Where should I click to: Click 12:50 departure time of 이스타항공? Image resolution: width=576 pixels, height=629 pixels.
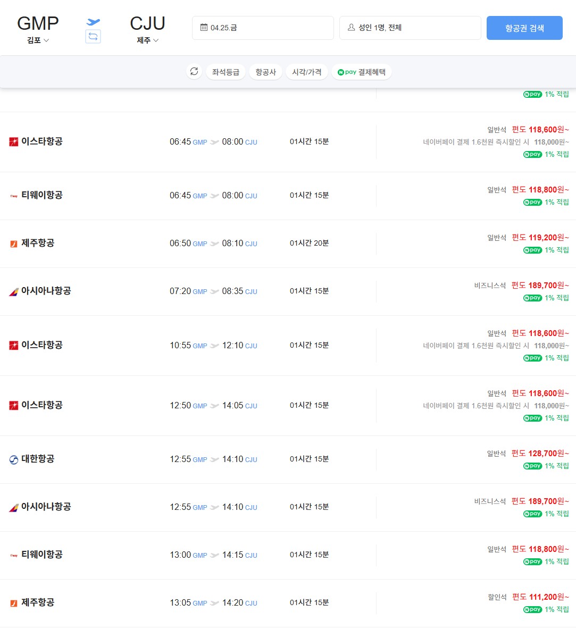pyautogui.click(x=180, y=405)
